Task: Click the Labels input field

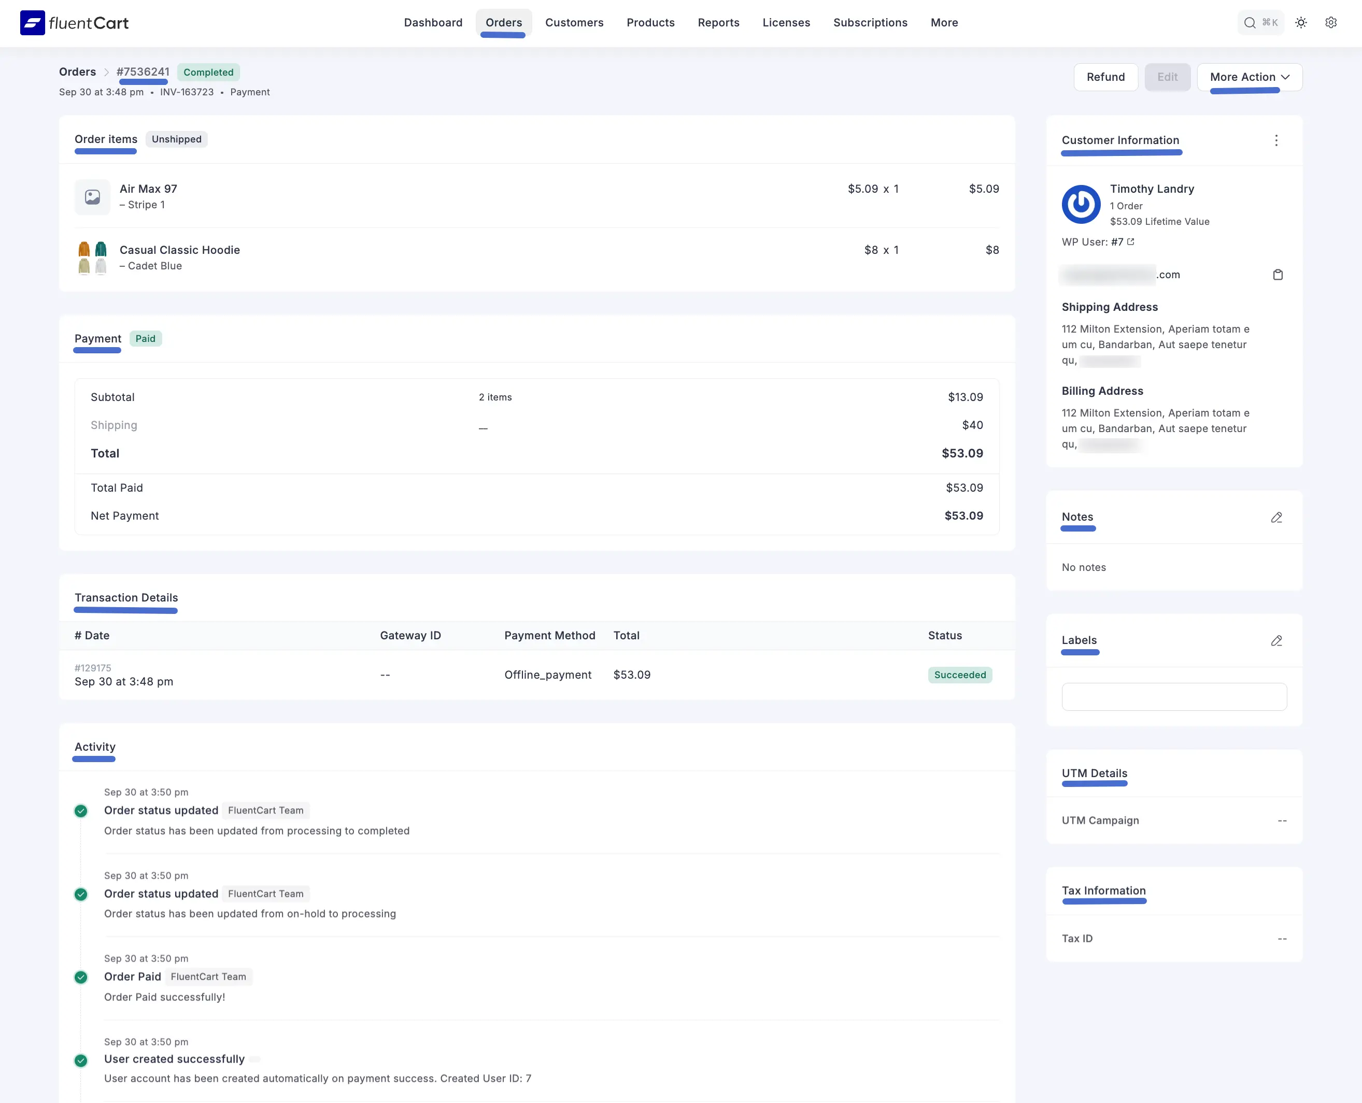Action: click(1174, 697)
